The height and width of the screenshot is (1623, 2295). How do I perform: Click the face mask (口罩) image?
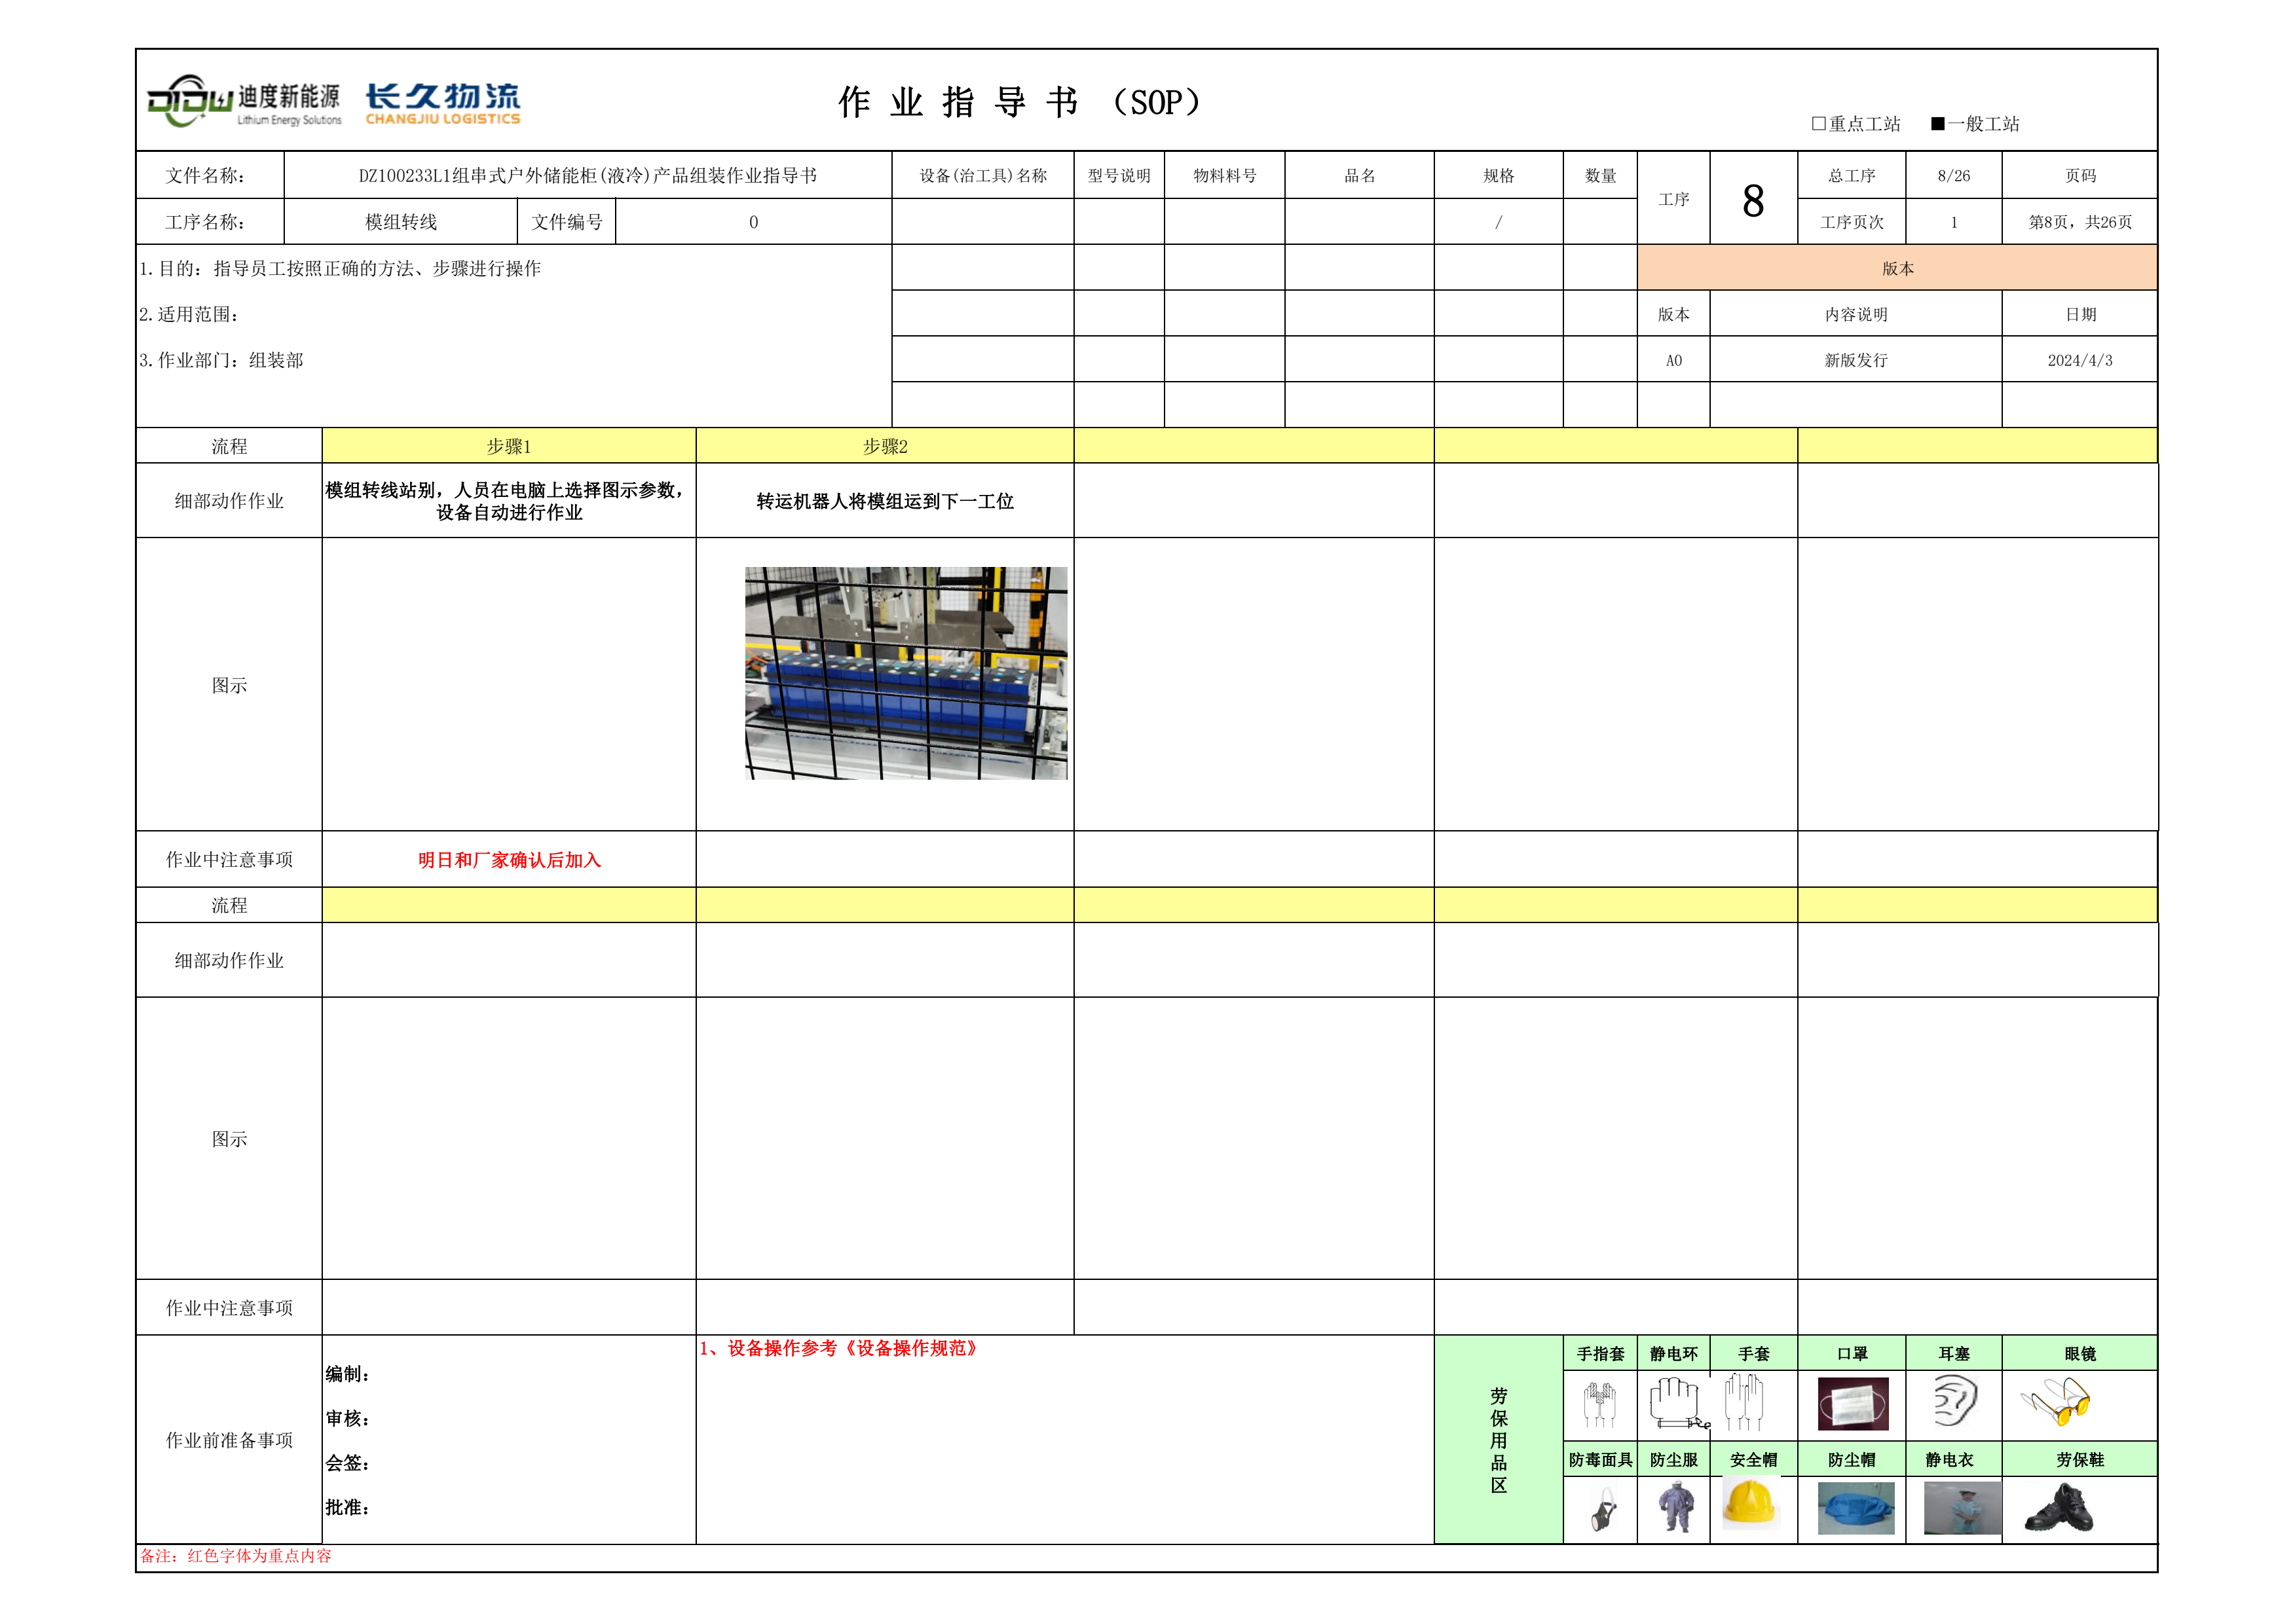point(1852,1404)
